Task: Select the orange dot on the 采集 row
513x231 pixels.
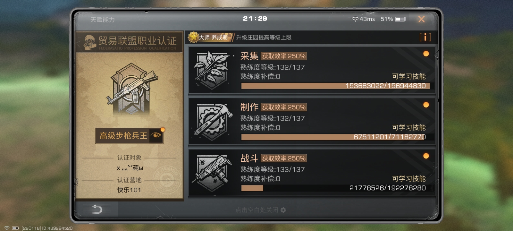Action: click(426, 54)
